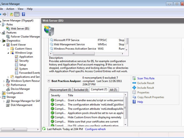
Task: Click the Up one level folder icon
Action: pos(11,14)
